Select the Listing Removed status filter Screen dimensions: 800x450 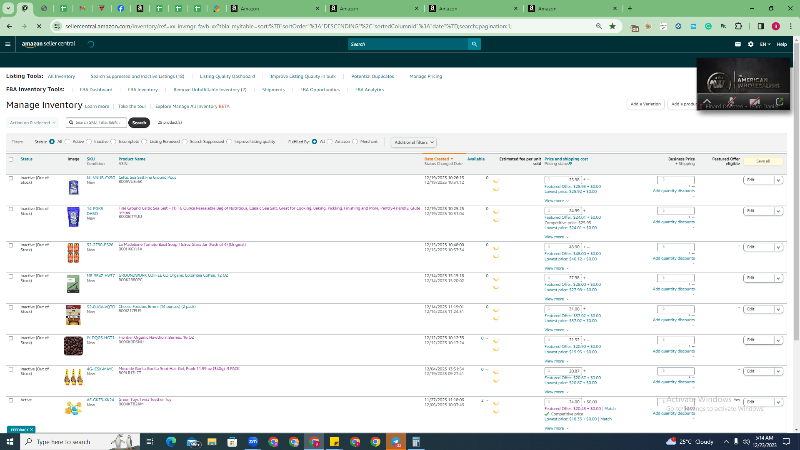144,142
